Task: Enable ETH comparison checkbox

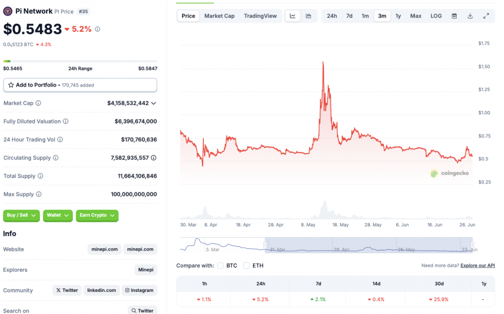Action: point(246,265)
